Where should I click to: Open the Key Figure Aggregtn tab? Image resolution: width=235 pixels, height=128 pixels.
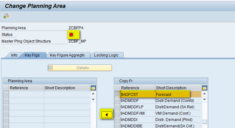click(x=68, y=55)
